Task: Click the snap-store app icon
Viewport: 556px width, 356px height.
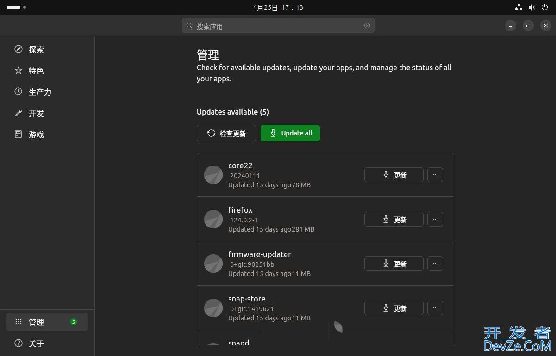Action: [213, 308]
